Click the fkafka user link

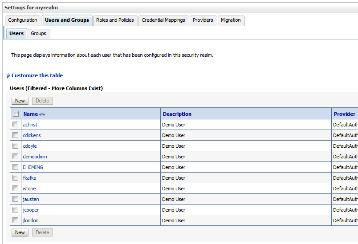point(29,178)
